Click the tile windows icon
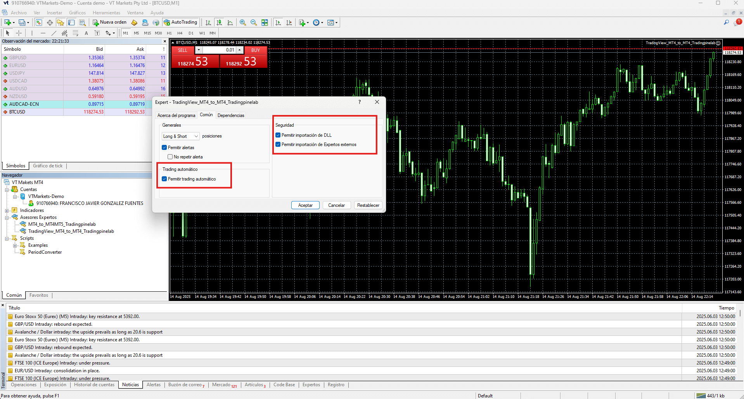Screen dimensions: 744x399 (x=265, y=22)
